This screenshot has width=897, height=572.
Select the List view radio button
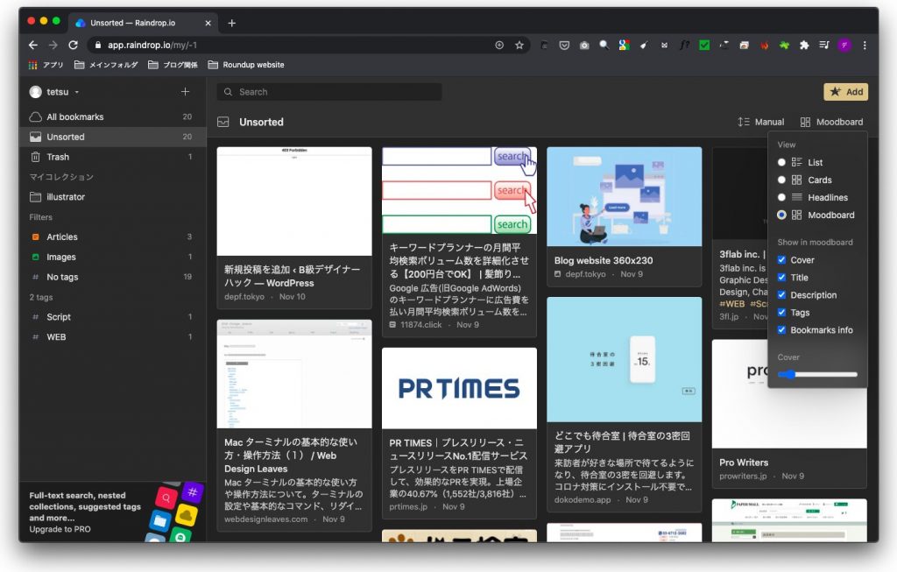click(781, 162)
